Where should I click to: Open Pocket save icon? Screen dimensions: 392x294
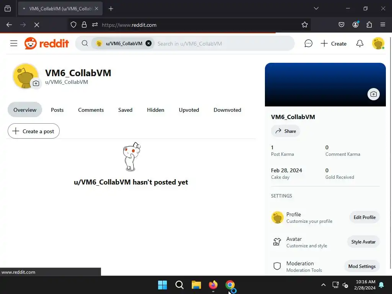coord(341,25)
